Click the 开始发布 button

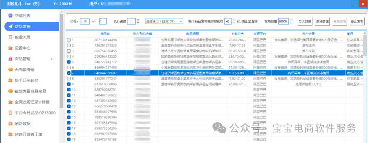coord(340,21)
